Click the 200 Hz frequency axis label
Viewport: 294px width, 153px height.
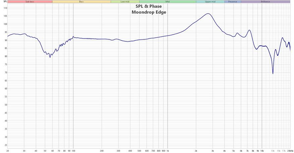coord(102,151)
